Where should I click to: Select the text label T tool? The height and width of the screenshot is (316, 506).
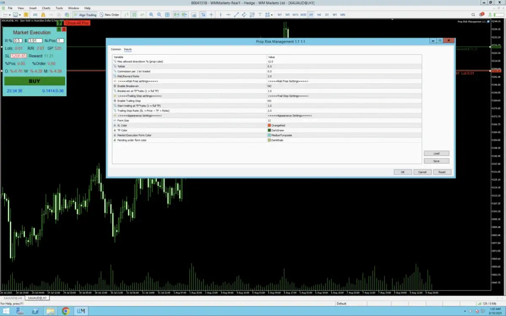point(260,15)
